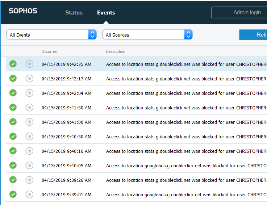Sort by the Occurred column header
Image resolution: width=267 pixels, height=205 pixels.
tap(49, 51)
